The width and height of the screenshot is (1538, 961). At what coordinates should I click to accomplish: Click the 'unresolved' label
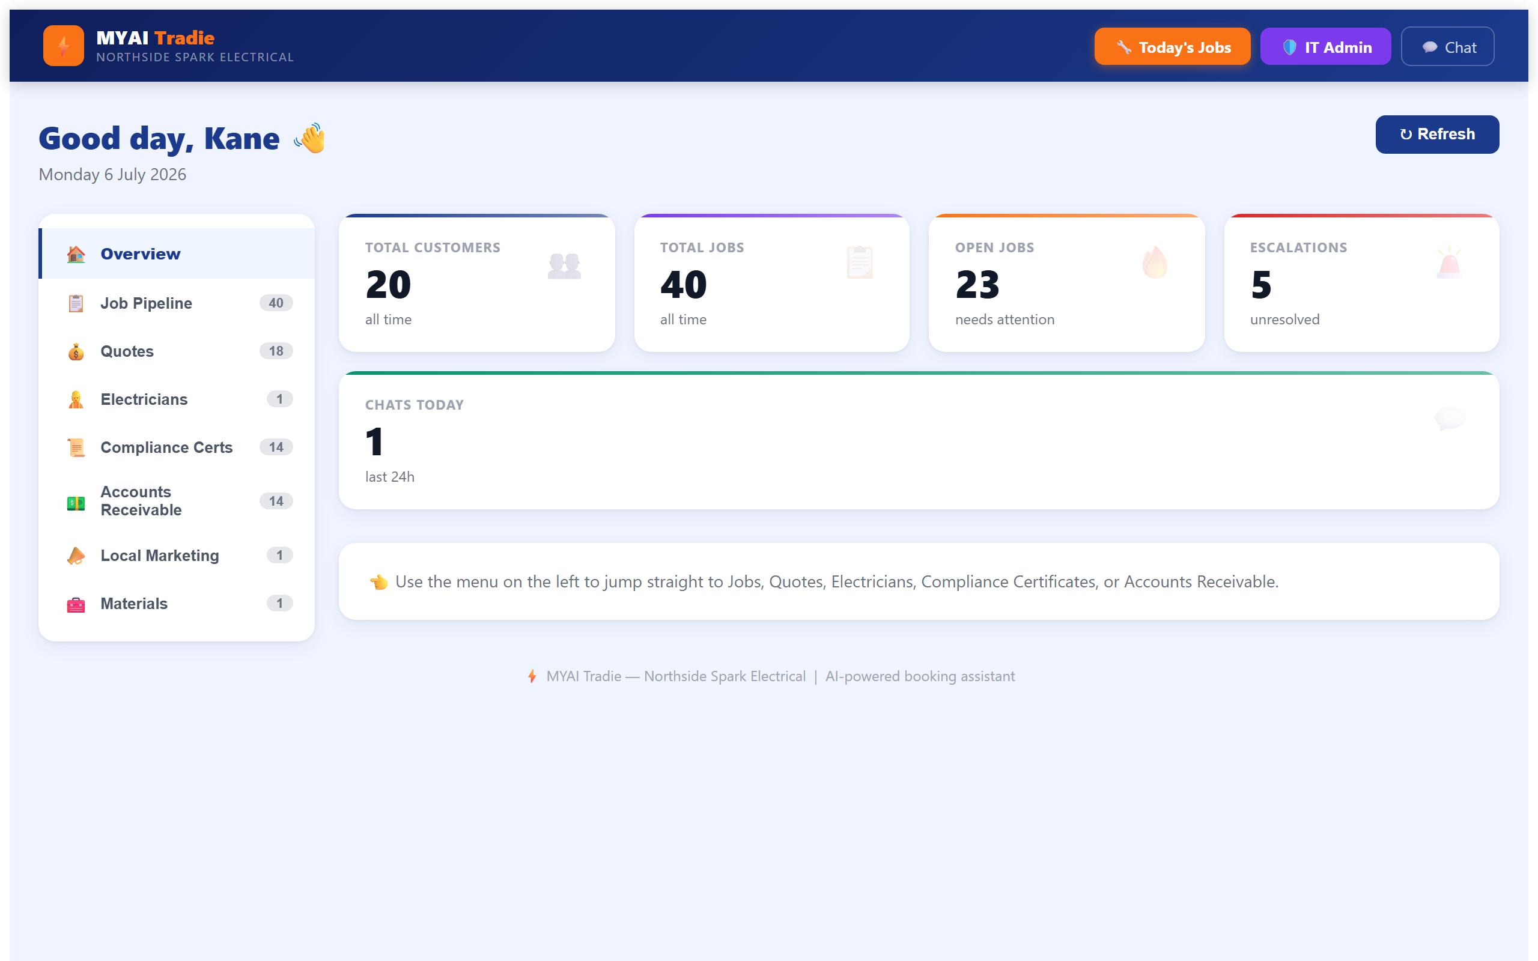(x=1284, y=320)
